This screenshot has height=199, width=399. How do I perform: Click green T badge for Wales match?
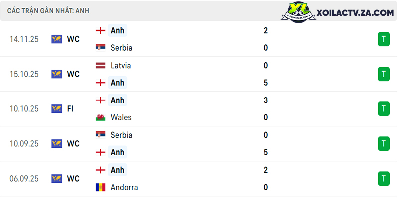tap(384, 109)
